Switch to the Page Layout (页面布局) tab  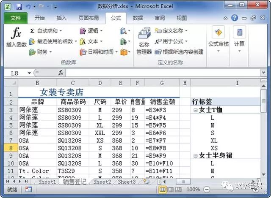(x=88, y=18)
